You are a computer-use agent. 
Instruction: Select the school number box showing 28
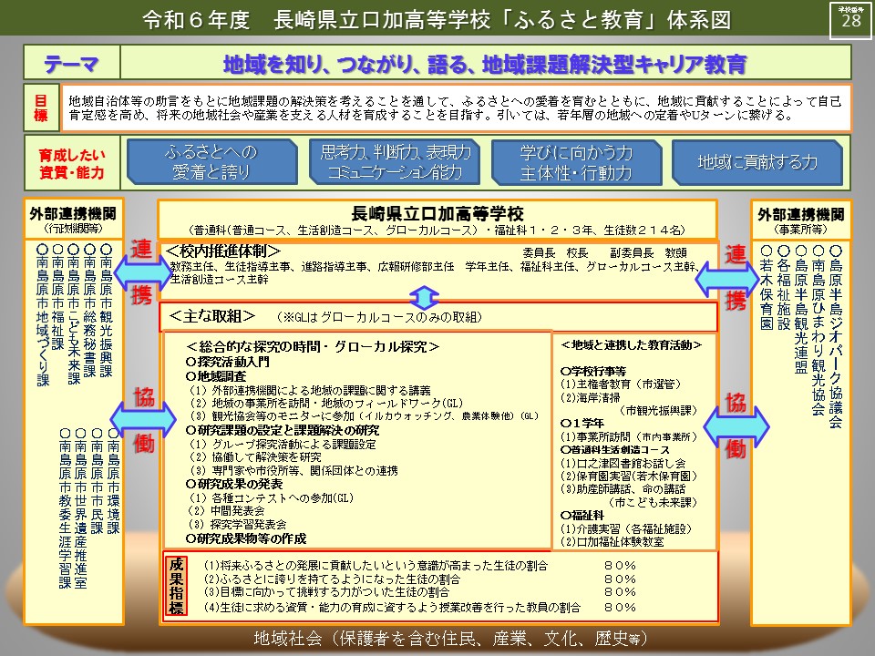tap(850, 20)
